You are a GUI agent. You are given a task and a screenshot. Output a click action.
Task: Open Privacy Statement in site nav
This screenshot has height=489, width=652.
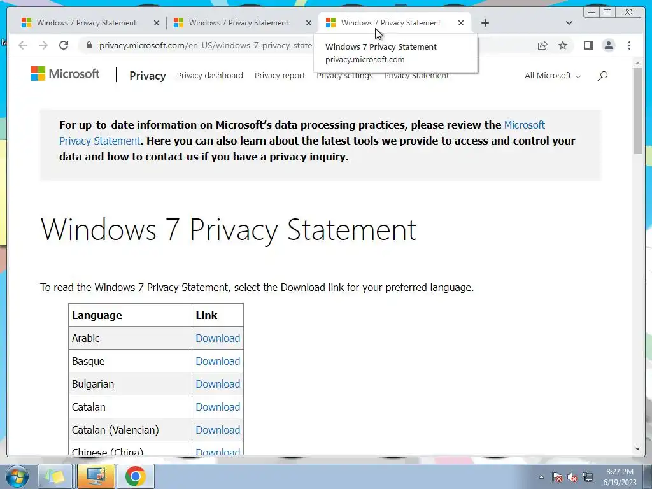(x=416, y=76)
